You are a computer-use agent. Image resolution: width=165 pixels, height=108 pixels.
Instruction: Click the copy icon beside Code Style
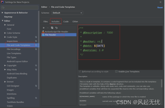pos(36,37)
